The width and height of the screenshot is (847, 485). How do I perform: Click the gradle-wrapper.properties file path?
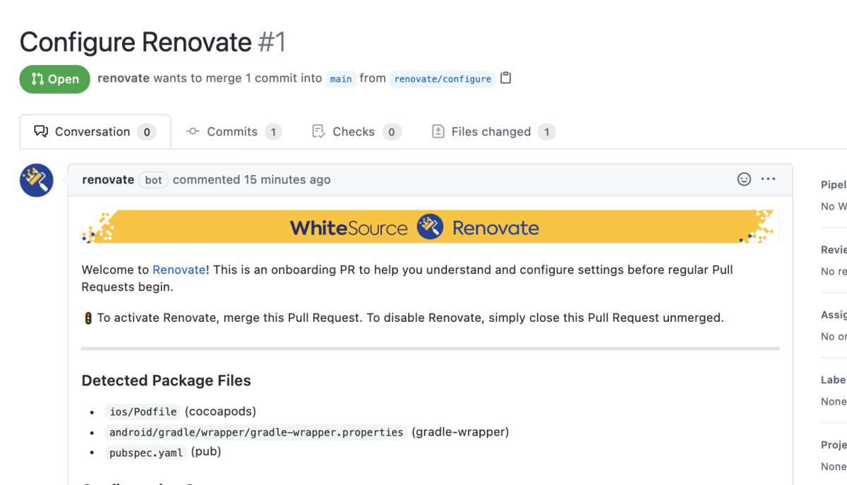pos(256,432)
